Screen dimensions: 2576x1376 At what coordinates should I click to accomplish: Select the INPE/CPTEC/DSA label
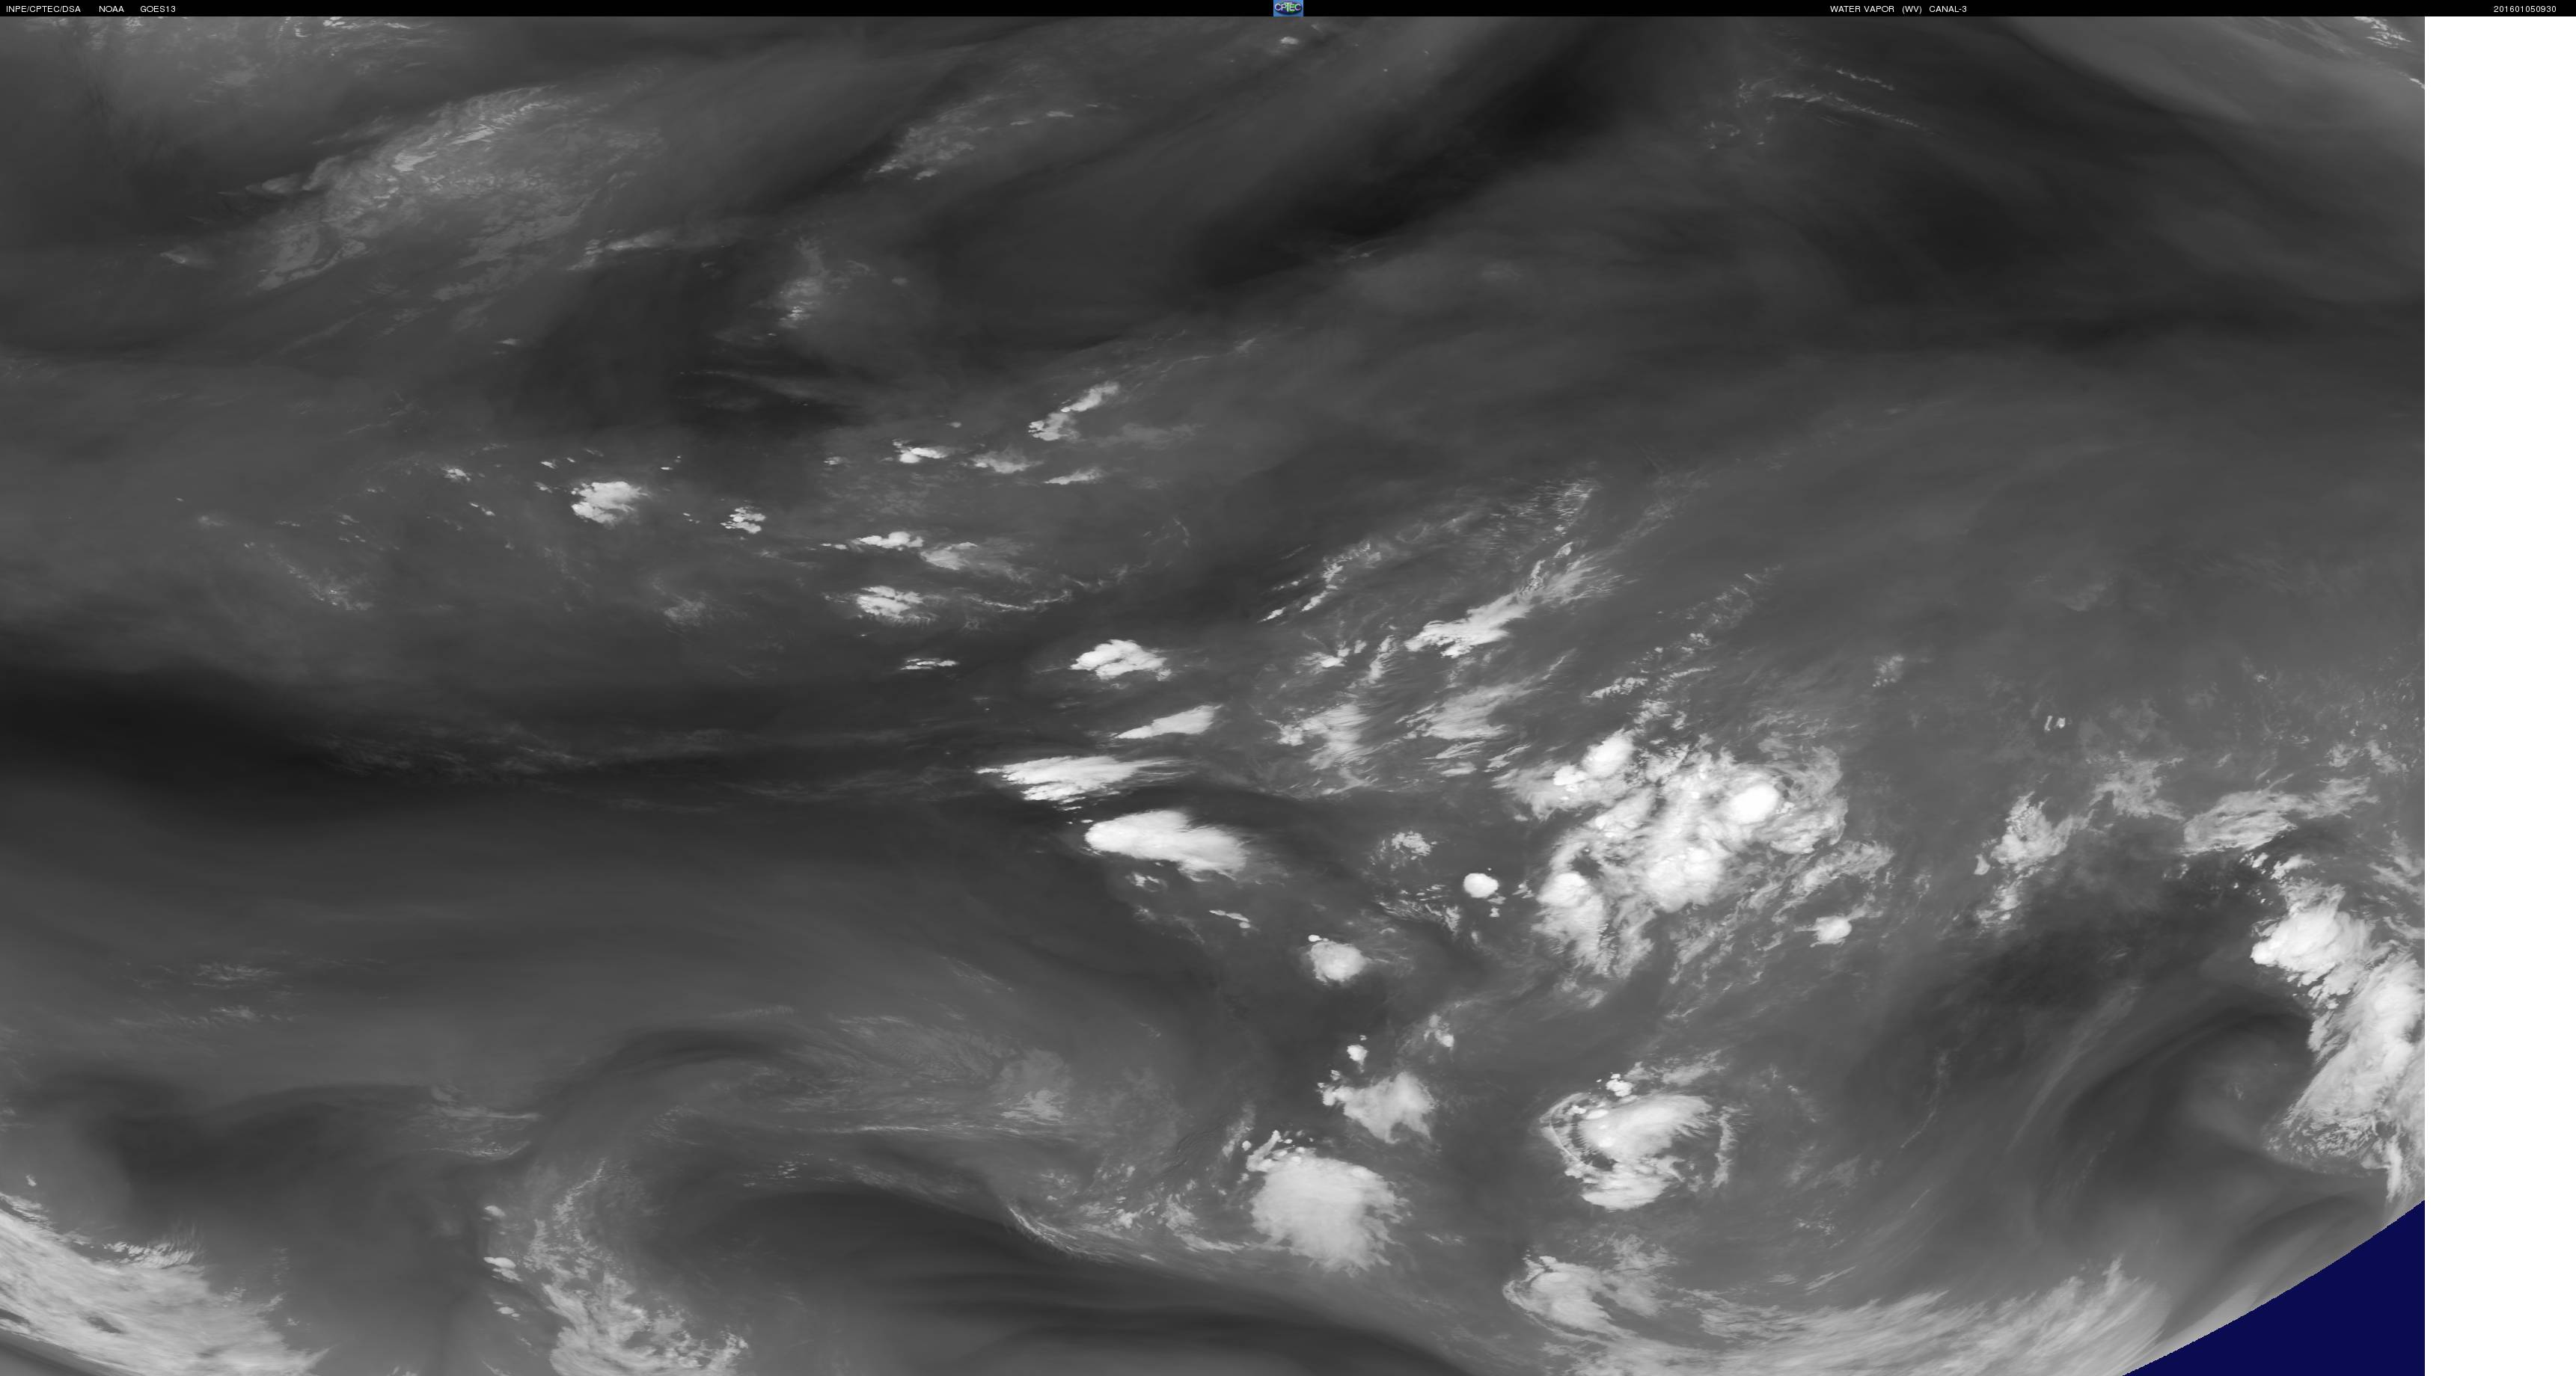[43, 9]
